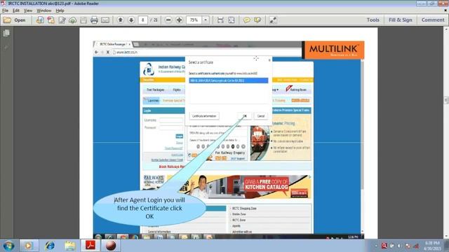Image resolution: width=449 pixels, height=252 pixels.
Task: Click the highlight text comment icon
Action: (x=257, y=20)
